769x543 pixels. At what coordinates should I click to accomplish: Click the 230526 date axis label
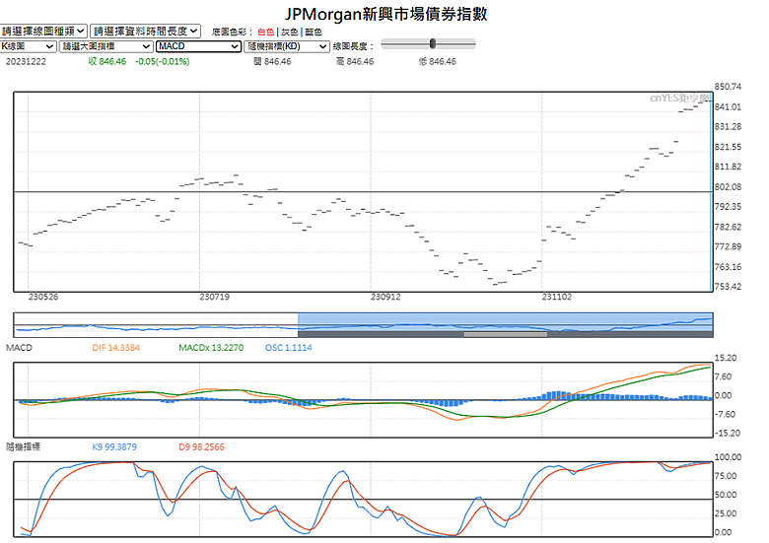[43, 297]
